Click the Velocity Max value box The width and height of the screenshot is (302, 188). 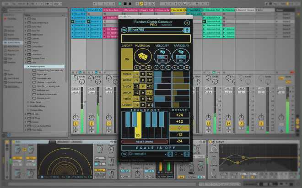pos(162,57)
